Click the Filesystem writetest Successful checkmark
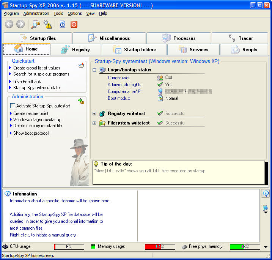The width and height of the screenshot is (272, 260). [x=160, y=123]
